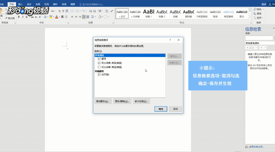275x152 pixels.
Task: Apply distributed alignment
Action: [88, 17]
